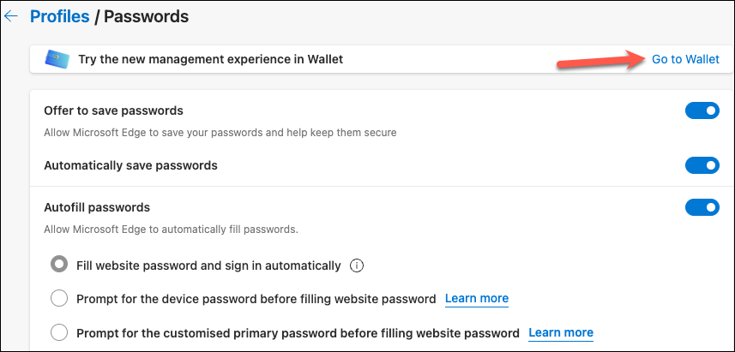Viewport: 735px width, 352px height.
Task: Toggle the Autofill passwords switch
Action: pyautogui.click(x=702, y=207)
